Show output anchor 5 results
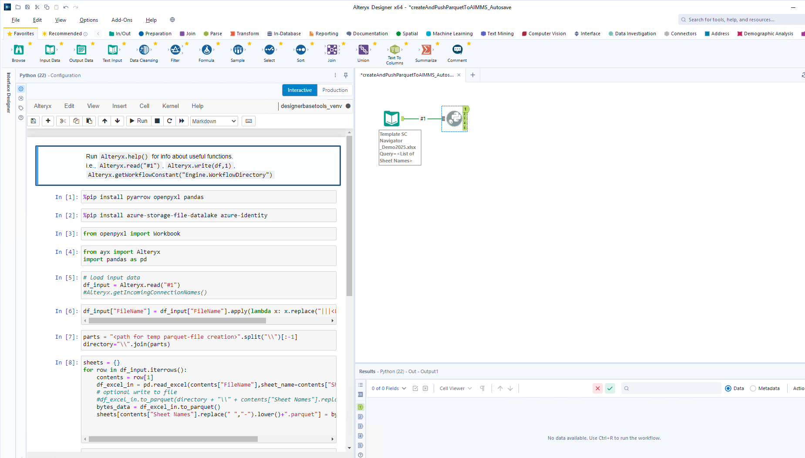 (x=360, y=445)
